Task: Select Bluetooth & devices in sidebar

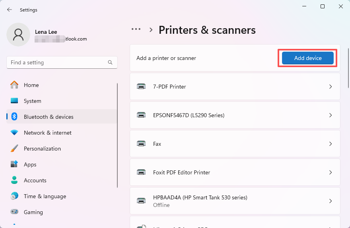Action: 49,117
